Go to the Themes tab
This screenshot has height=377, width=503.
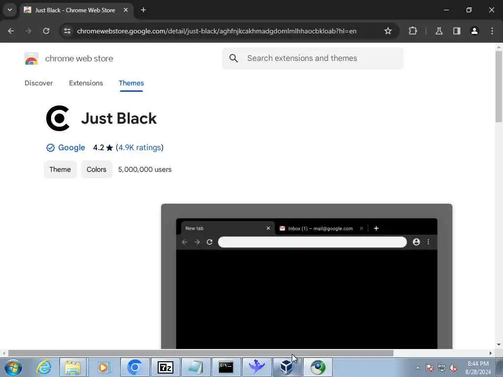coord(131,83)
